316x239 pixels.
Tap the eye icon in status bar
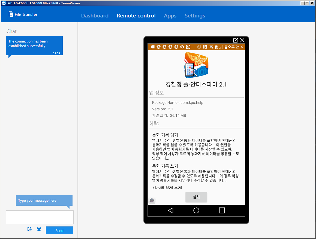coord(182,47)
